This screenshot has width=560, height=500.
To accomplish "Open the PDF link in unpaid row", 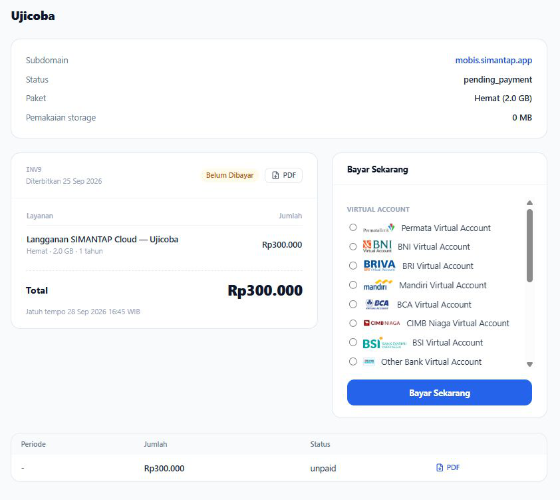I will 448,467.
